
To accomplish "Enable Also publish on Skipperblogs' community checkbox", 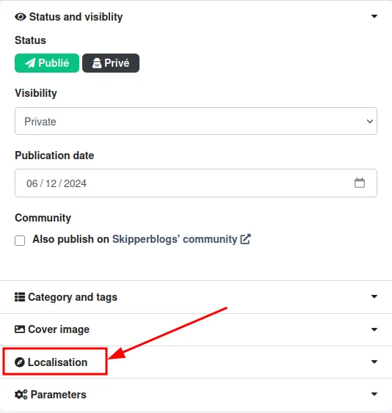I will pyautogui.click(x=20, y=241).
